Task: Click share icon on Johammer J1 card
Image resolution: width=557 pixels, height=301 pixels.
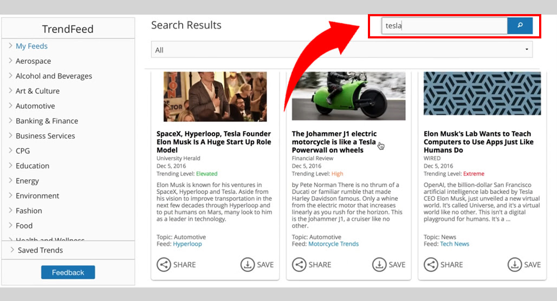Action: (x=299, y=264)
